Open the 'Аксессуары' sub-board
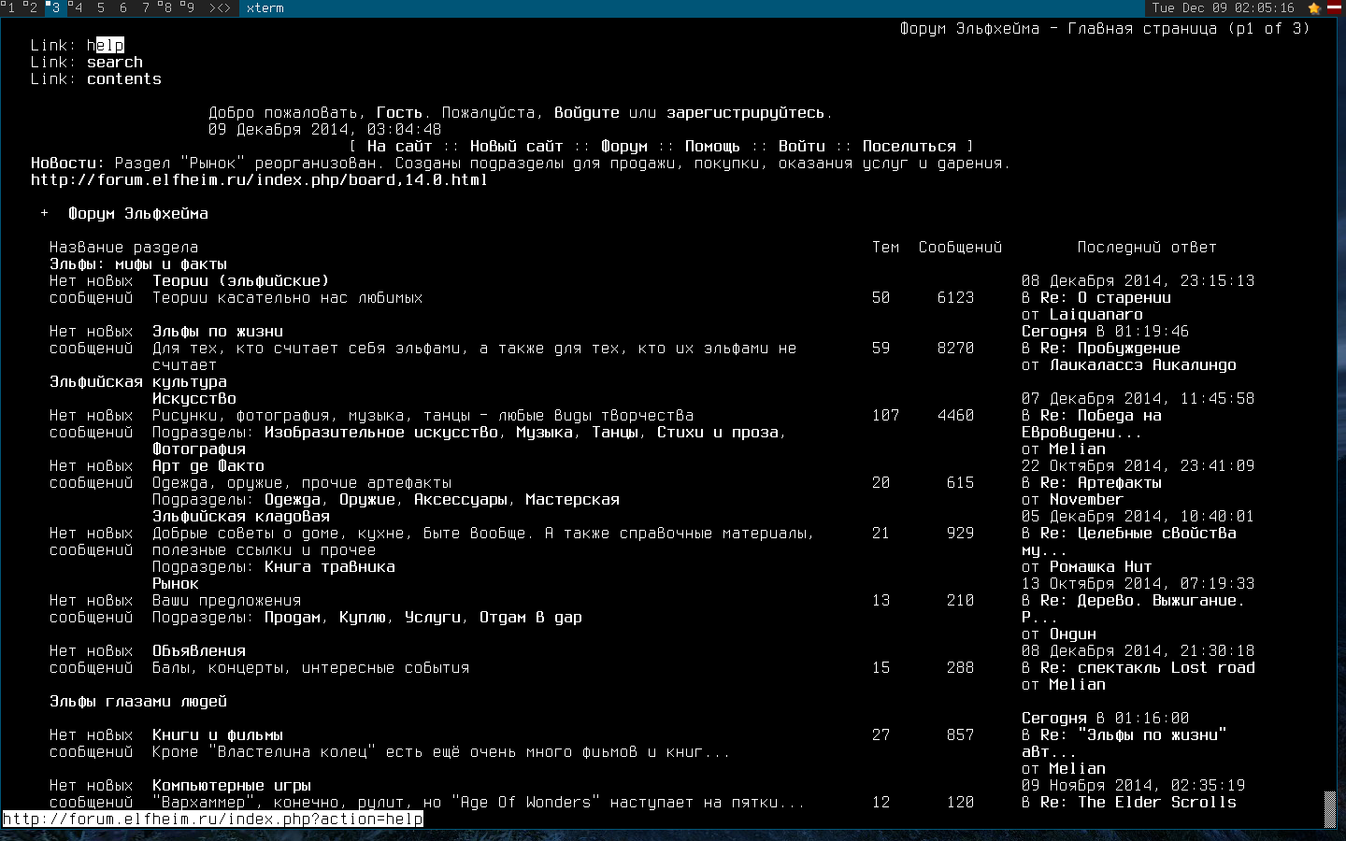This screenshot has width=1346, height=841. coord(461,499)
